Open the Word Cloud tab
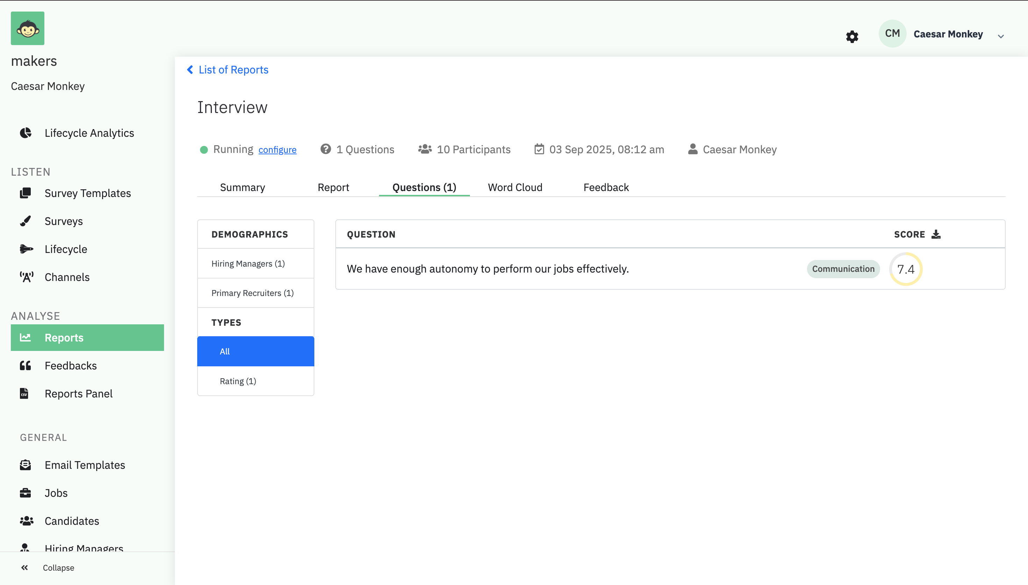This screenshot has height=585, width=1028. point(515,187)
